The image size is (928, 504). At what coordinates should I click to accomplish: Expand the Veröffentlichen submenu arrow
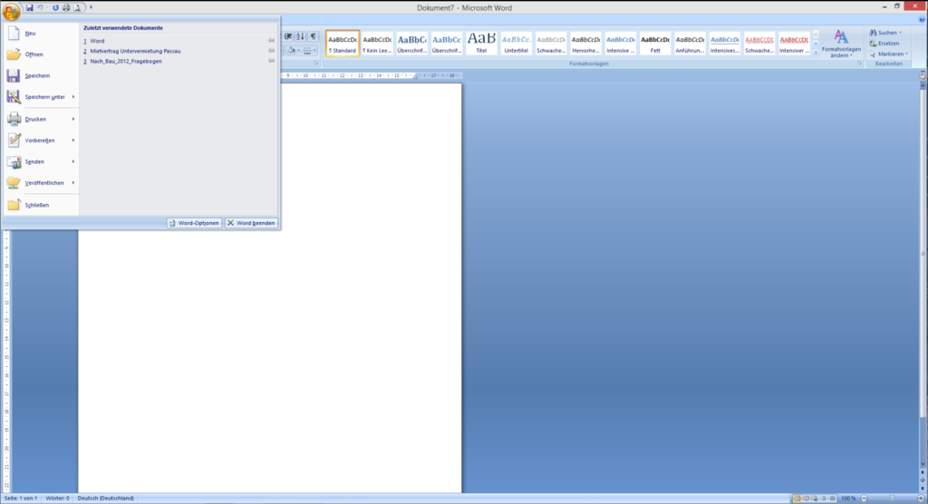point(73,183)
